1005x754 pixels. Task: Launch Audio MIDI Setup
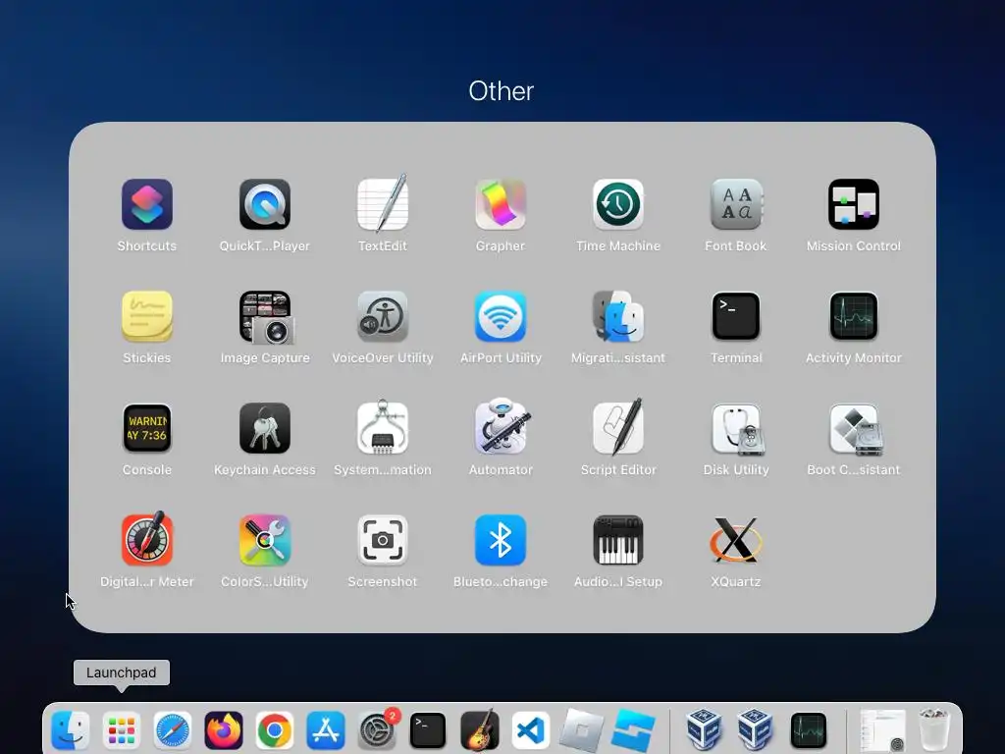coord(618,541)
